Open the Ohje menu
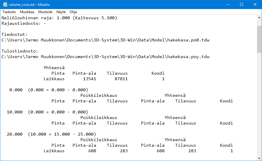Screen dimensions: 262x161 tap(73, 12)
